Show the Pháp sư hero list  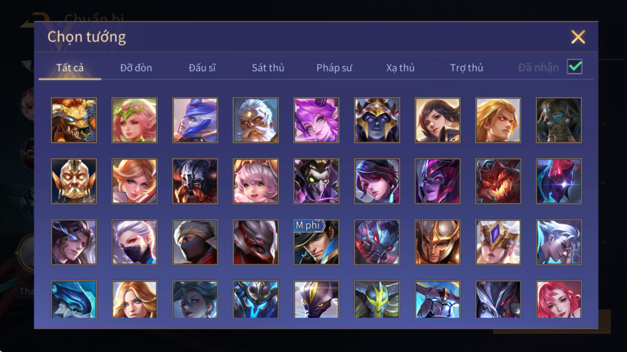[334, 68]
